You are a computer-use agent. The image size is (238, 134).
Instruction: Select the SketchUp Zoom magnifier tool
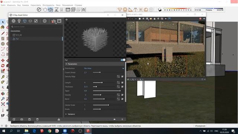[3, 99]
